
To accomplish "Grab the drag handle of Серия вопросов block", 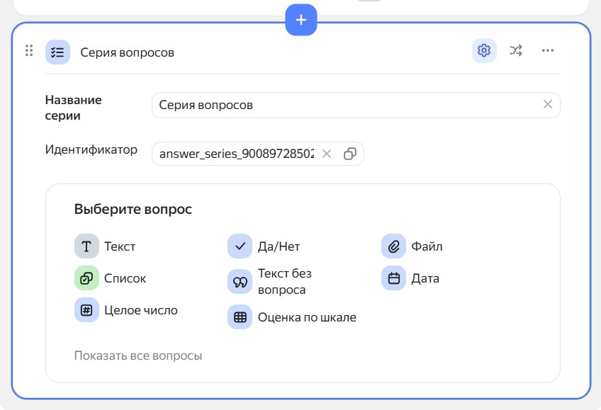I will [29, 51].
